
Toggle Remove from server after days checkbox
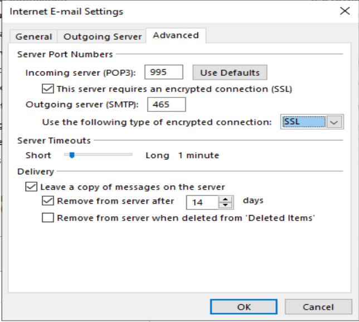click(x=47, y=201)
